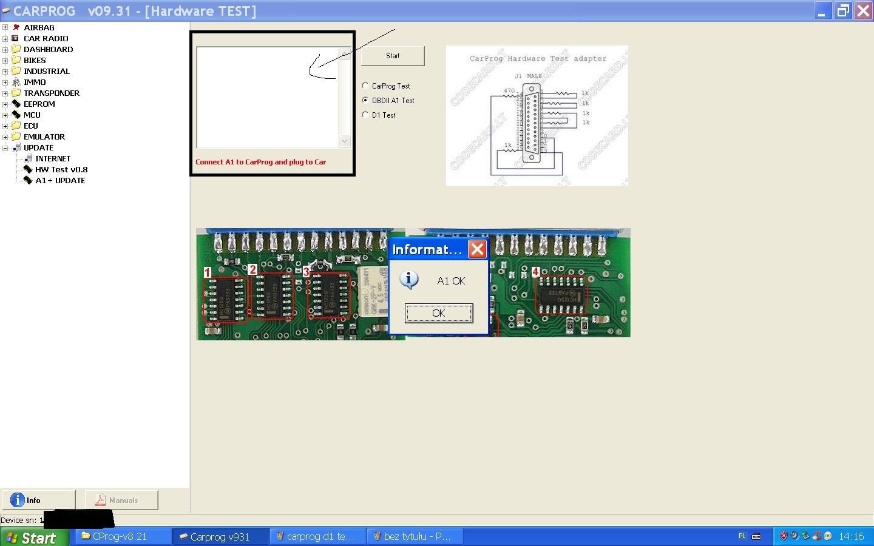Expand the AIRBAG tree node

click(x=5, y=27)
